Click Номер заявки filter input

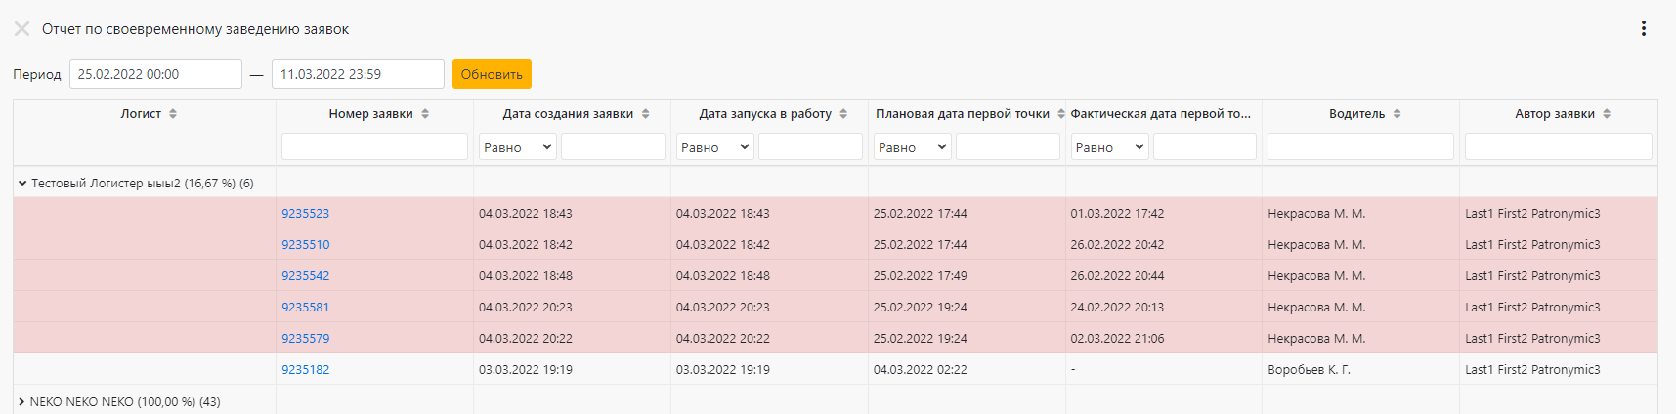[374, 146]
